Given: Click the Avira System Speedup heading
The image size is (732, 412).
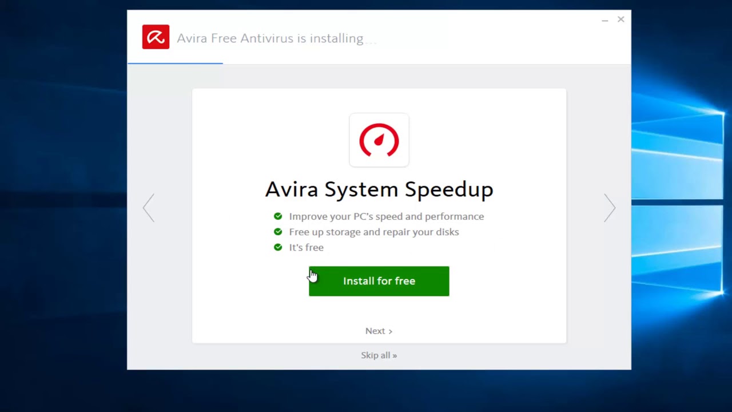Looking at the screenshot, I should click(379, 189).
